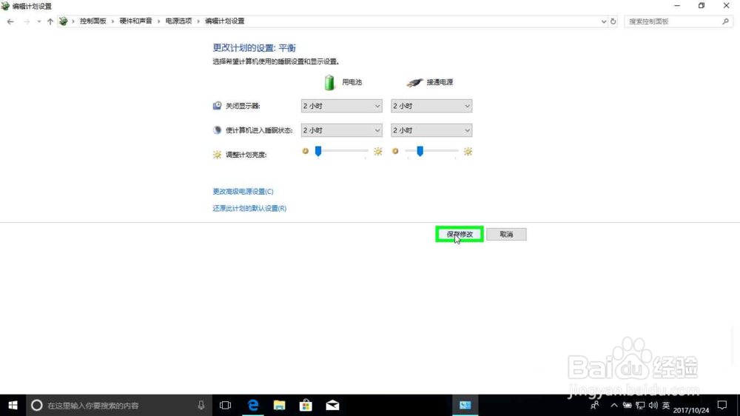Open plugged-in 关闭显示器 time dropdown

tap(431, 106)
